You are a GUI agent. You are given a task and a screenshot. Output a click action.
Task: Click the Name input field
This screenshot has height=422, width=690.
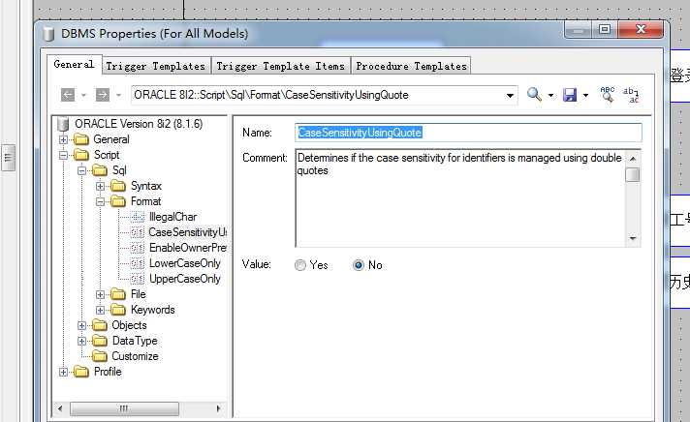click(x=468, y=133)
